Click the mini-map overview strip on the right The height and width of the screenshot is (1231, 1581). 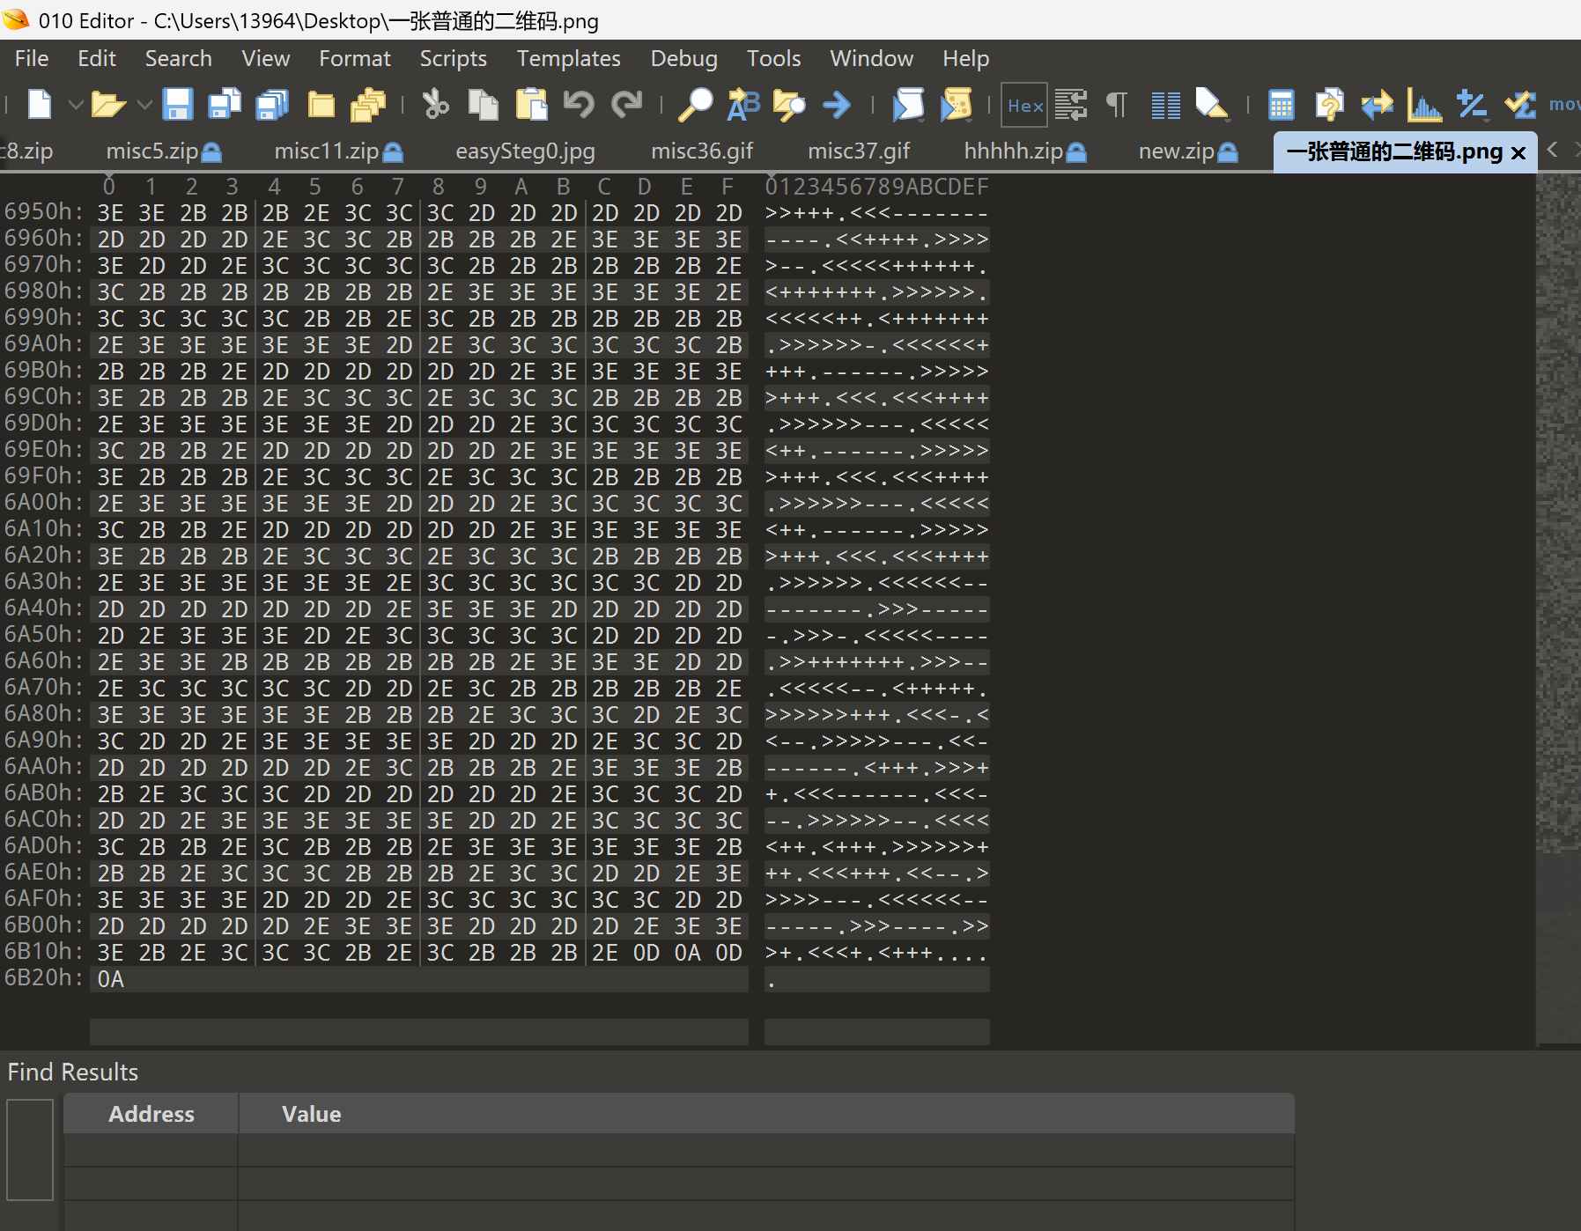click(1558, 608)
